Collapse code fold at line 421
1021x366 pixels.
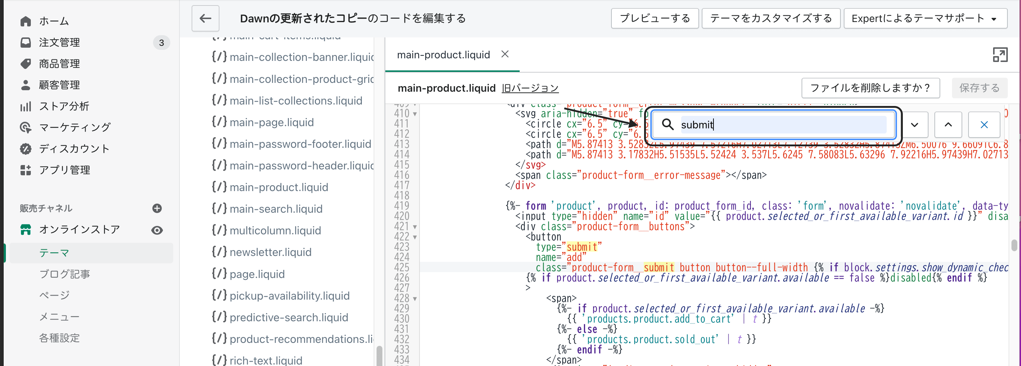(x=415, y=227)
